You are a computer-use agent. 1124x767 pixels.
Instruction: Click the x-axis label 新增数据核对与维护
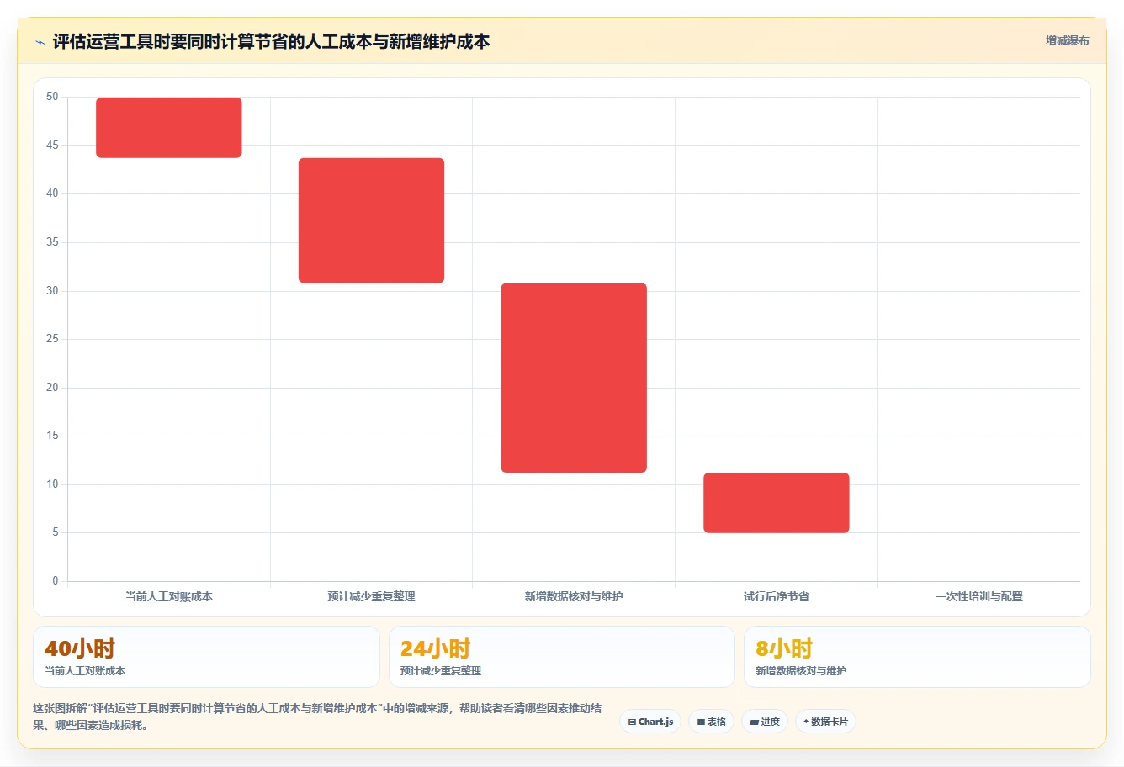tap(574, 596)
